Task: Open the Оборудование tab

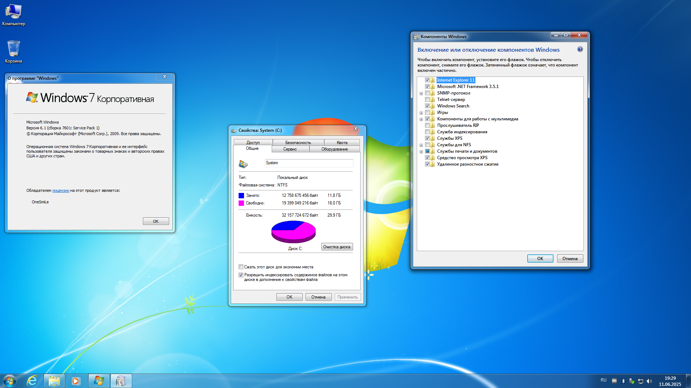Action: click(x=335, y=149)
